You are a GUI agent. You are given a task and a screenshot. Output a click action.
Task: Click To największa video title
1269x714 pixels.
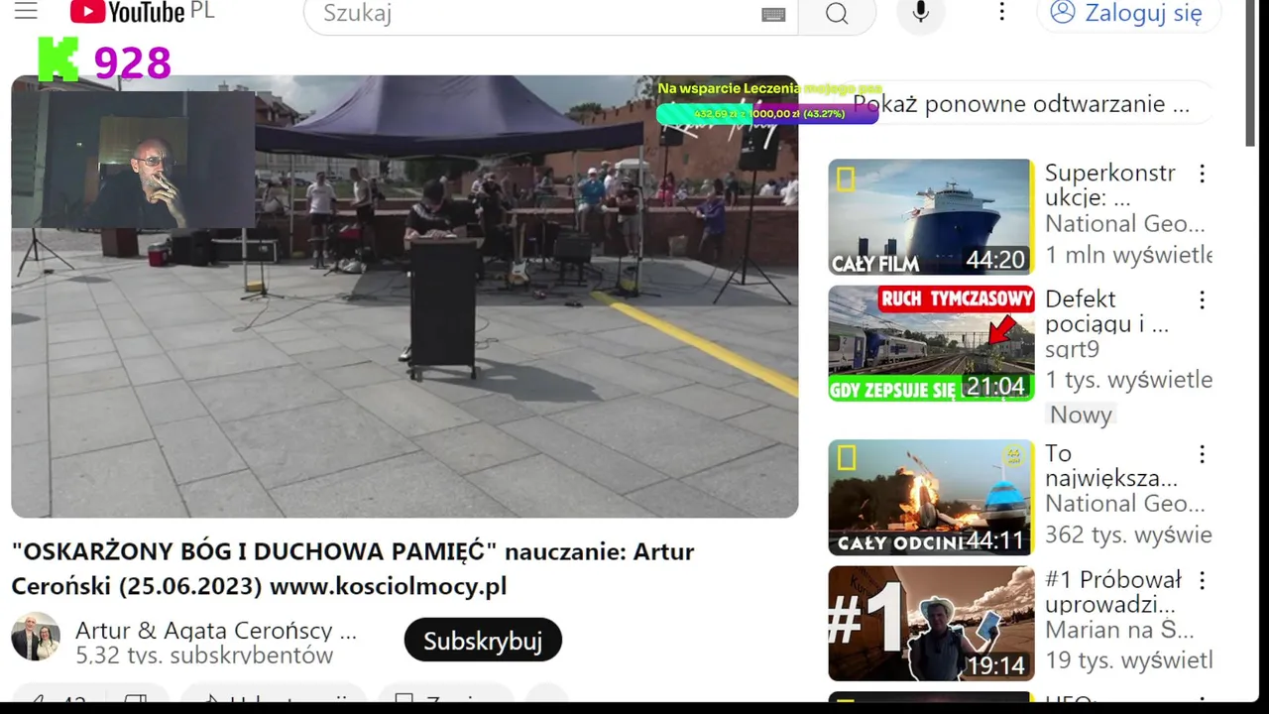1111,465
